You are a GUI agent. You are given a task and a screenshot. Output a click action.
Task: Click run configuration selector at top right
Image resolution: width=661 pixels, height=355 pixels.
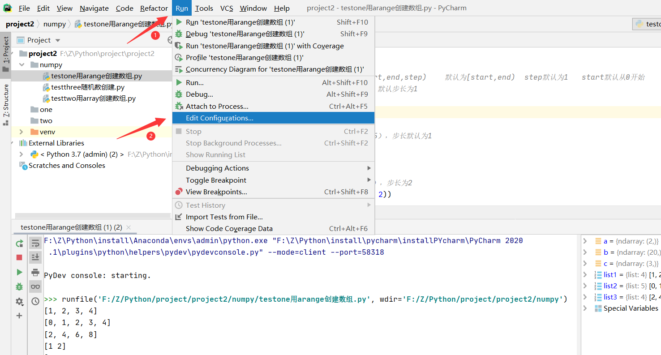[x=647, y=24]
